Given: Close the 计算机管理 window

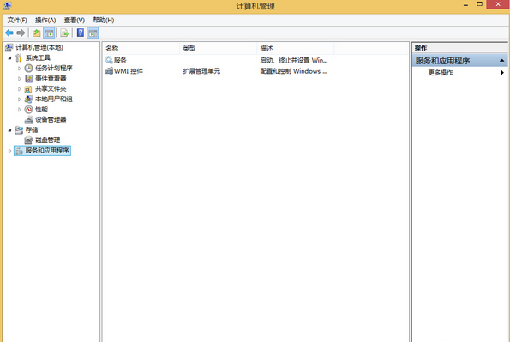Looking at the screenshot, I should [x=498, y=4].
